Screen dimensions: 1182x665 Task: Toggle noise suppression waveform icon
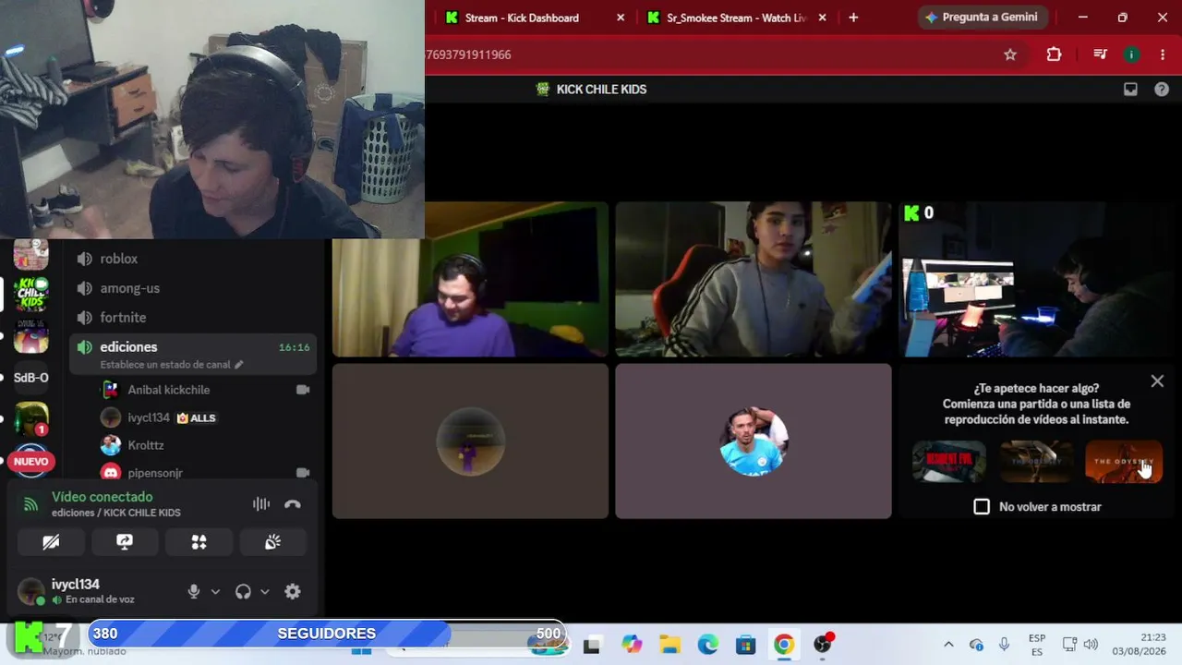261,504
